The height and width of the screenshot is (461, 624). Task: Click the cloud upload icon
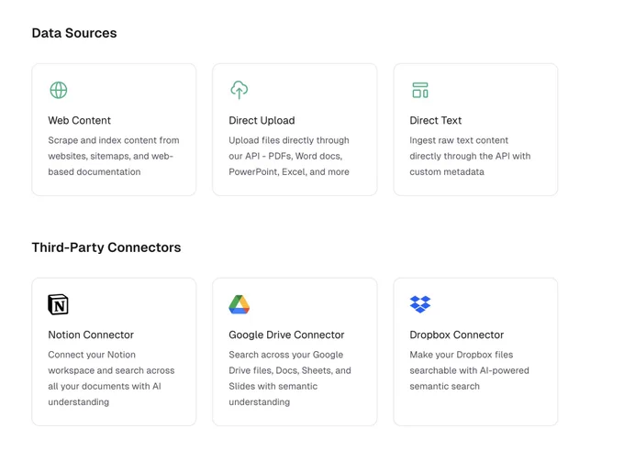pos(240,90)
